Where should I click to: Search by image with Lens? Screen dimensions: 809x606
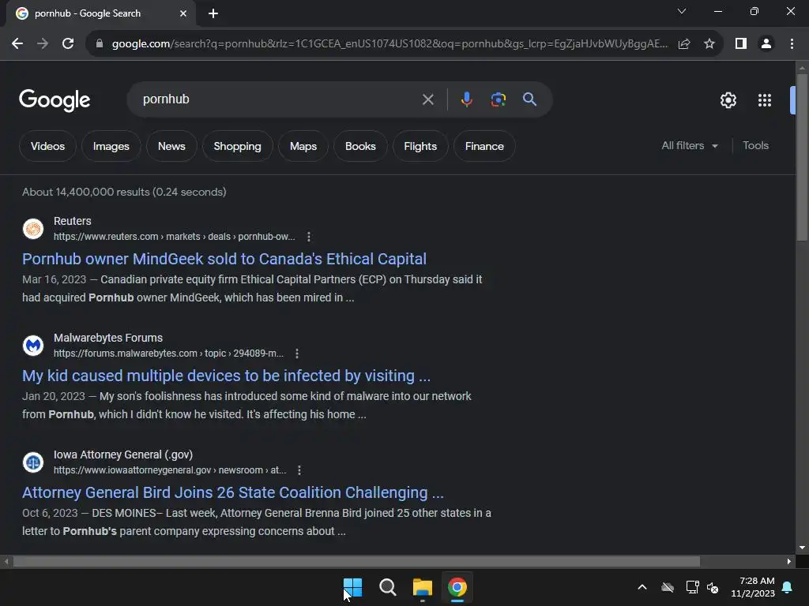(x=498, y=99)
